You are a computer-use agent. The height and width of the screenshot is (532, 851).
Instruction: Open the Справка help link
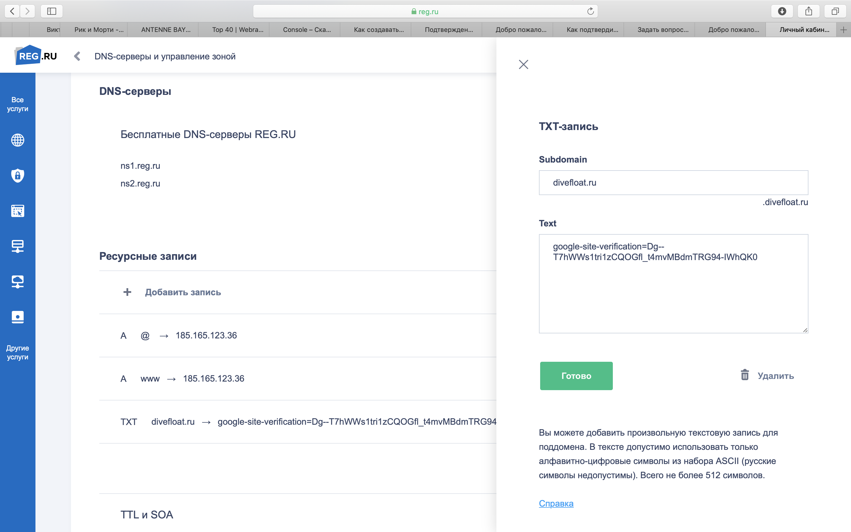coord(556,503)
